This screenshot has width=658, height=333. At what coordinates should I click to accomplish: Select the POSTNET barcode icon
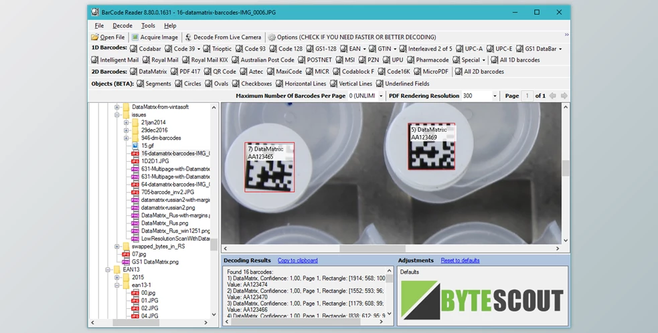302,60
